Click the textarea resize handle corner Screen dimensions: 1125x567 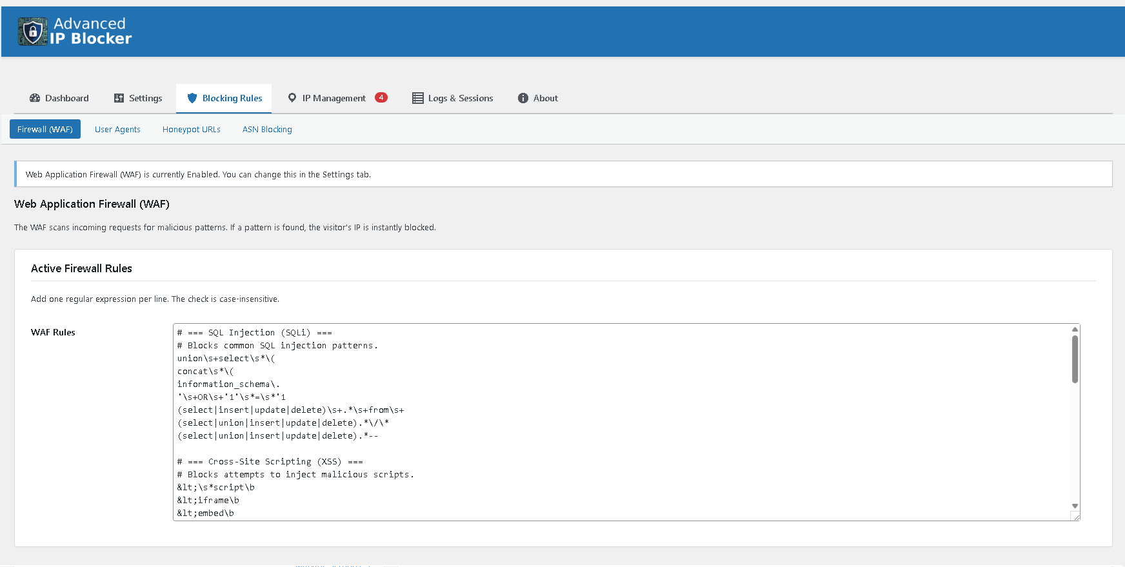click(1076, 517)
